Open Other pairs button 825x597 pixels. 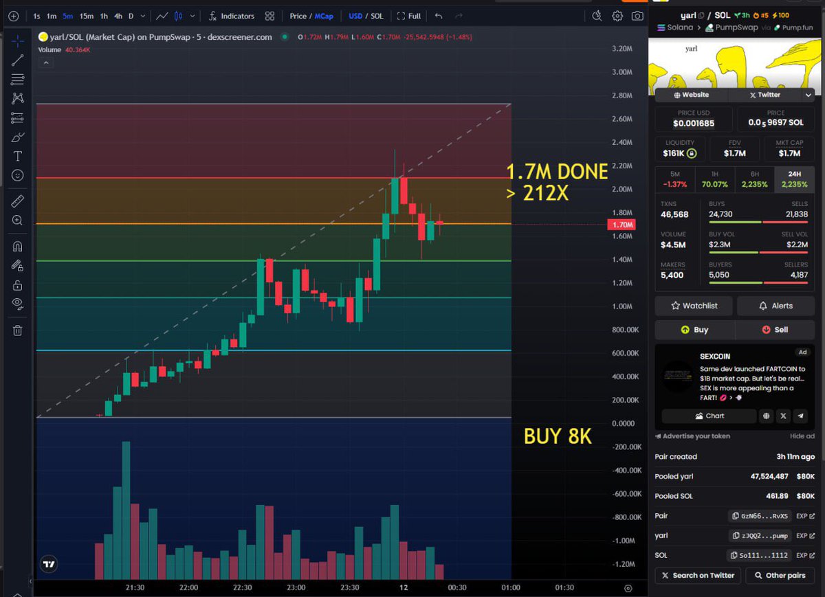(x=780, y=575)
